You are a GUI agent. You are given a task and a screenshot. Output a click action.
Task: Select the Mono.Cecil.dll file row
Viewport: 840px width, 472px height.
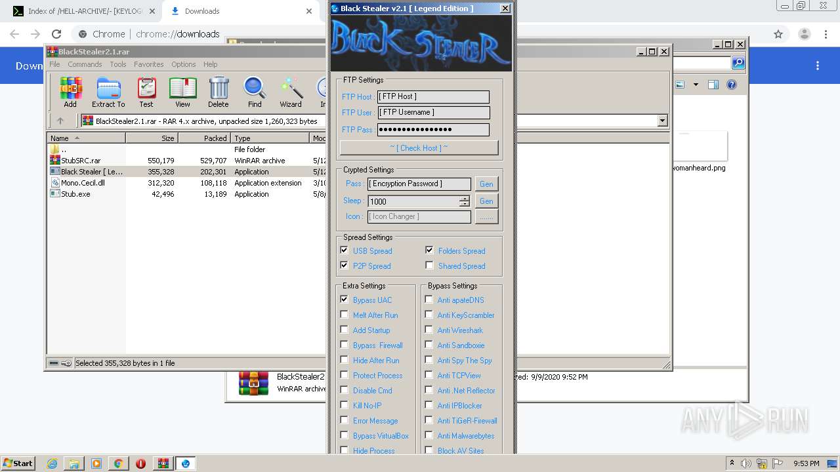pos(187,183)
